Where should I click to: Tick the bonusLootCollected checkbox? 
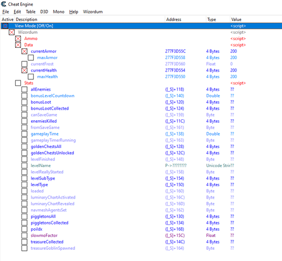coord(24,109)
